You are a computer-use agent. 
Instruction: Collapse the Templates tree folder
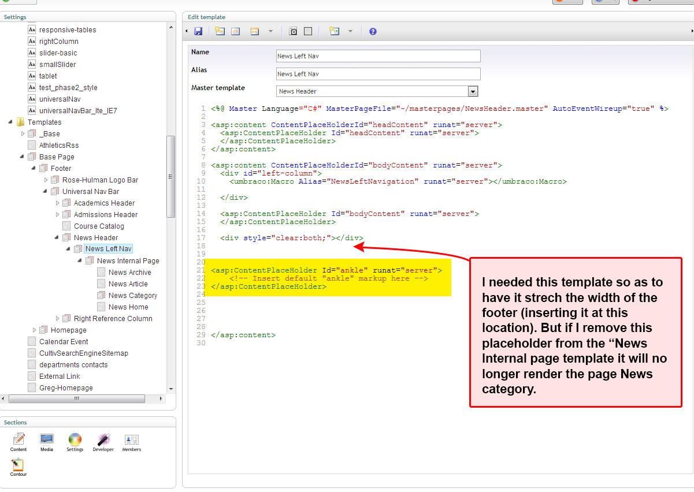[11, 122]
